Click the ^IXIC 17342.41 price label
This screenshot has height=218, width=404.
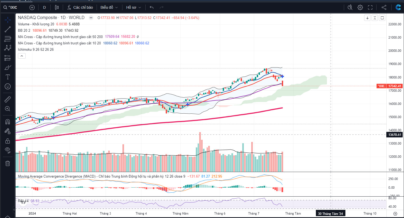click(x=389, y=86)
